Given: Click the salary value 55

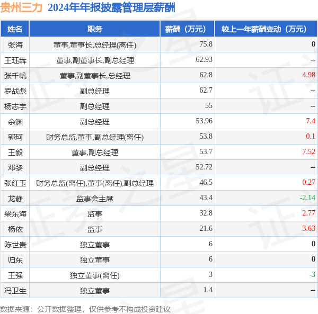Looking at the screenshot, I should 209,105.
